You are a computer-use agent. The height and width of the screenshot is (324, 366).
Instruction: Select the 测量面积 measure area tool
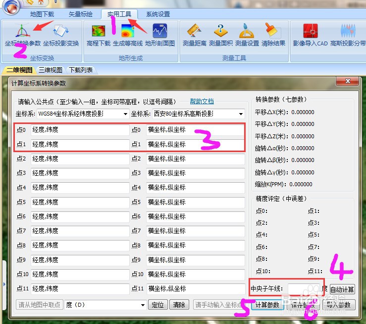221,35
